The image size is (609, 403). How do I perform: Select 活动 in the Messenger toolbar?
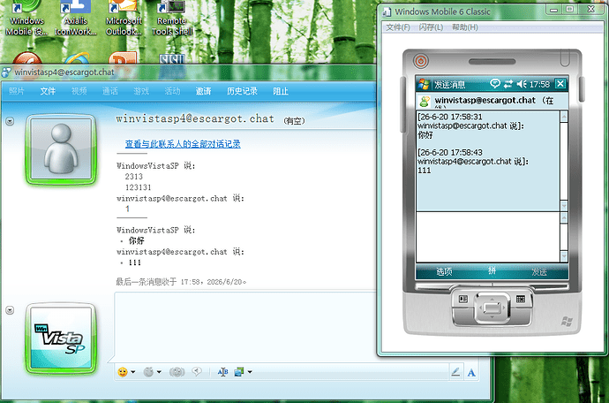pos(172,91)
